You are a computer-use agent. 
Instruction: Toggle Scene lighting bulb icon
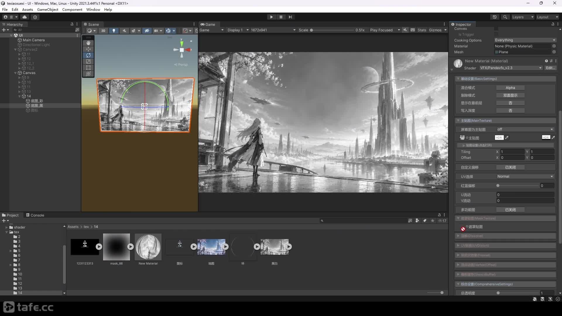(114, 30)
